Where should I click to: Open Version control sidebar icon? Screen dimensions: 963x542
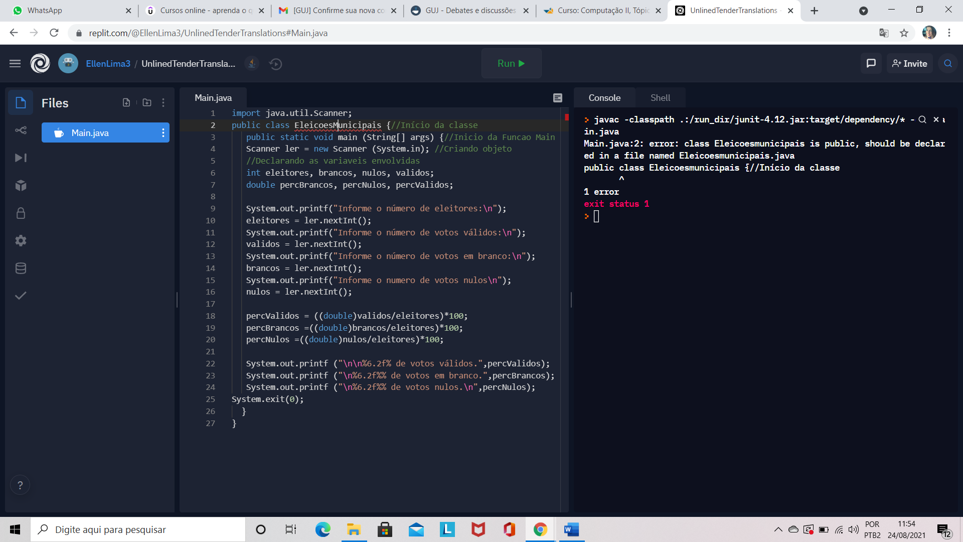click(x=21, y=130)
